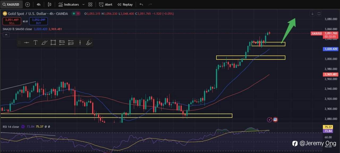Open the lightning bolt event marker
The height and width of the screenshot is (153, 340).
pyautogui.click(x=270, y=120)
